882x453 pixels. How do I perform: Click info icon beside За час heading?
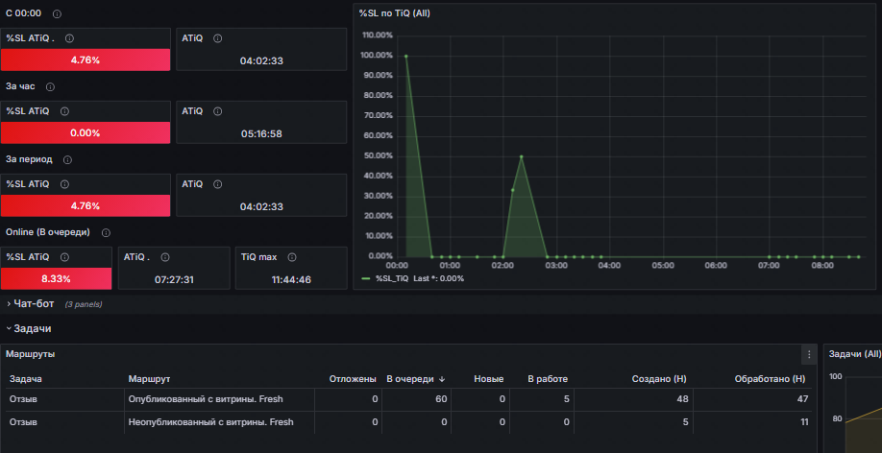(x=50, y=87)
